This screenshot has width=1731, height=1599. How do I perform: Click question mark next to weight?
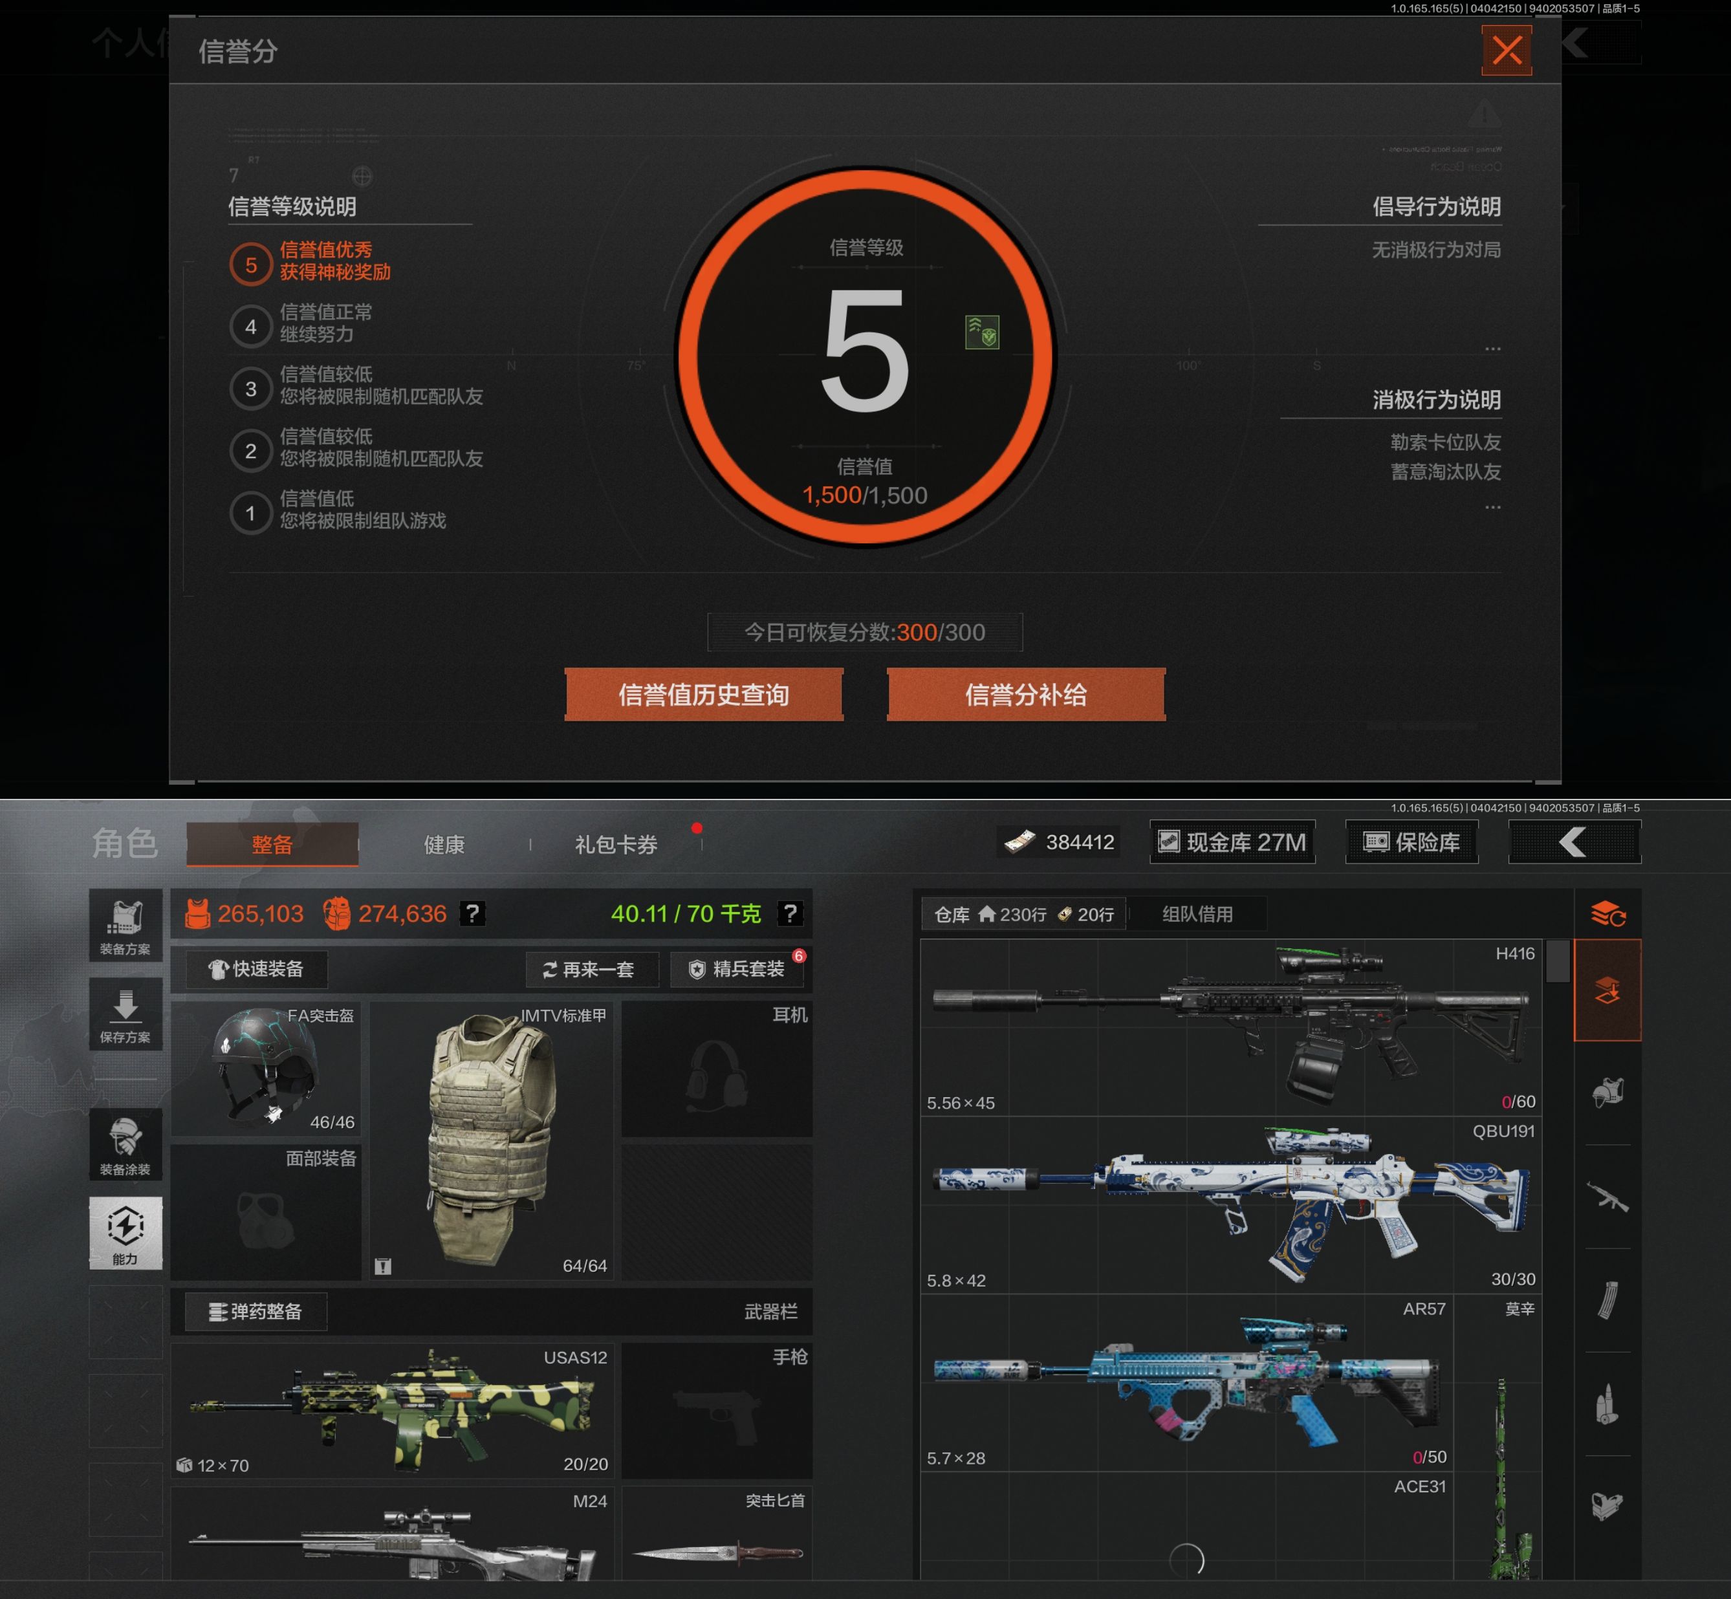click(790, 914)
